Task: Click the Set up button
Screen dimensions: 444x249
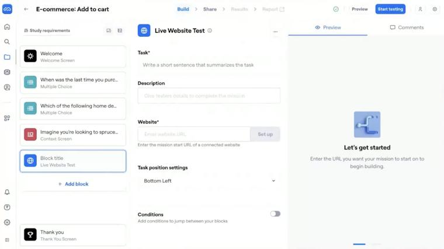Action: pyautogui.click(x=265, y=134)
